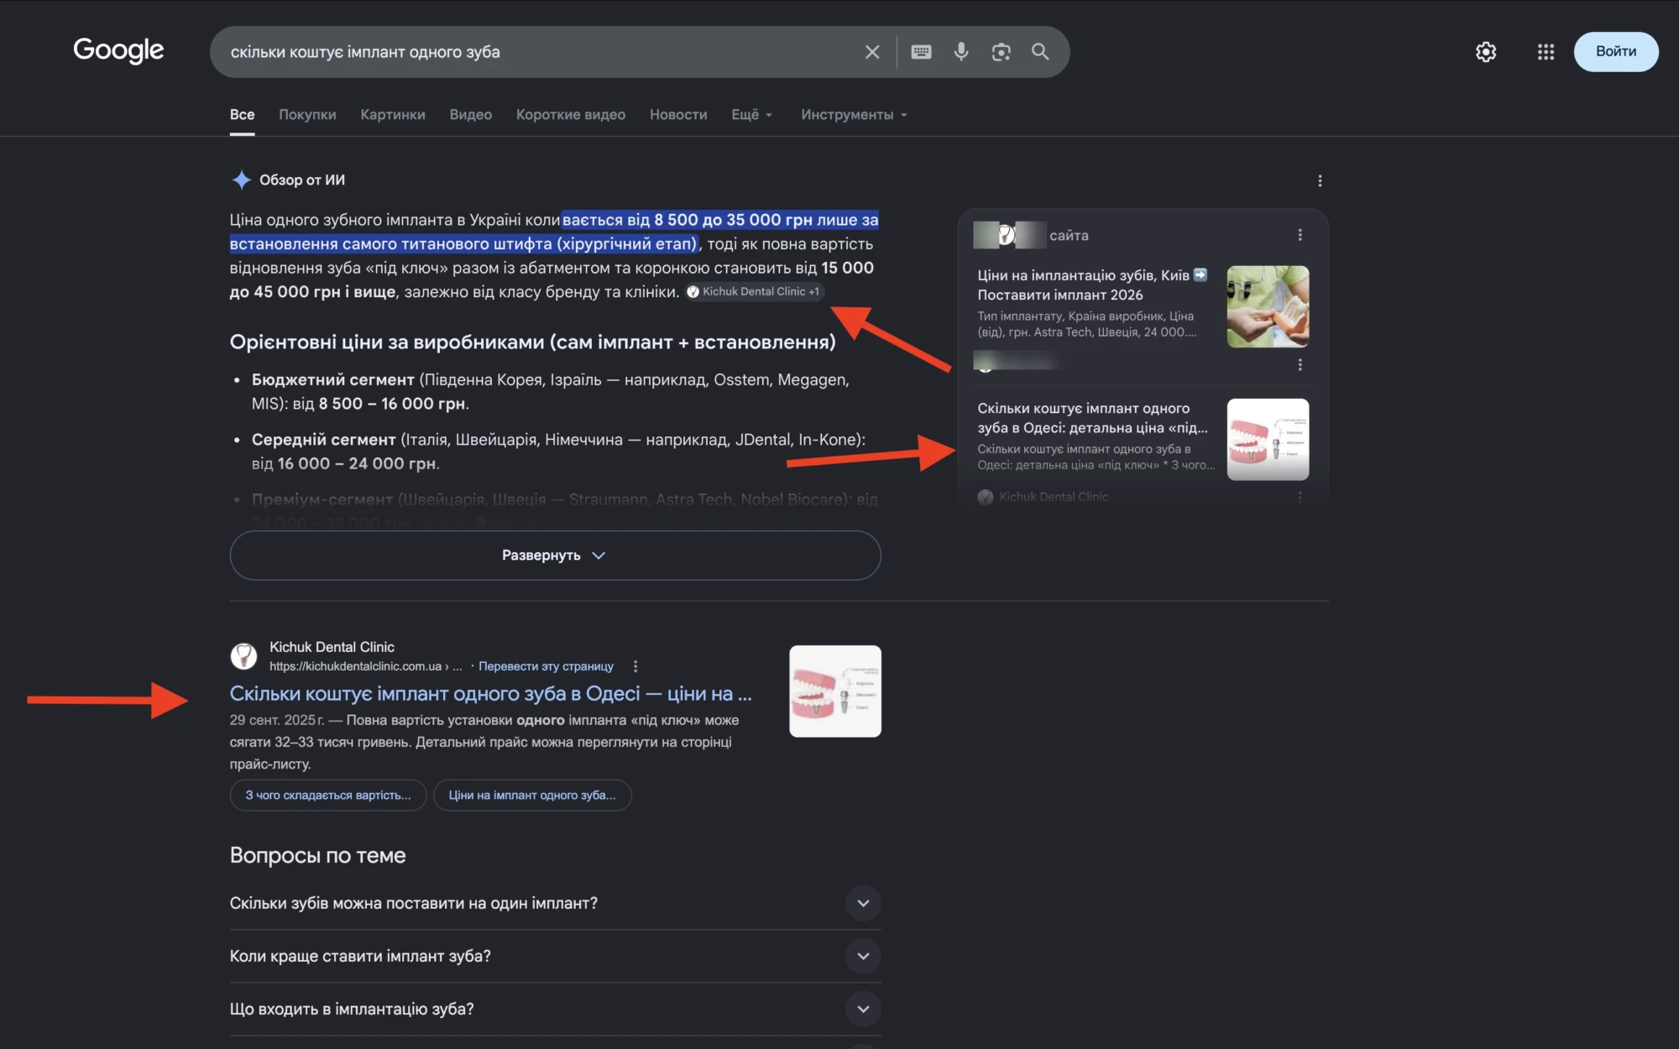Launch search by image with the camera icon
This screenshot has width=1679, height=1049.
[x=1001, y=52]
